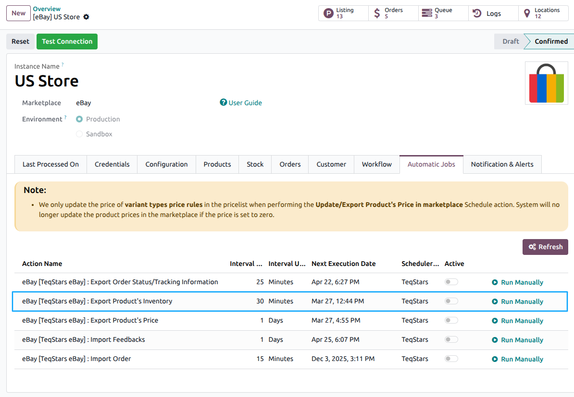Toggle Active for Export Product's Inventory

[x=451, y=301]
